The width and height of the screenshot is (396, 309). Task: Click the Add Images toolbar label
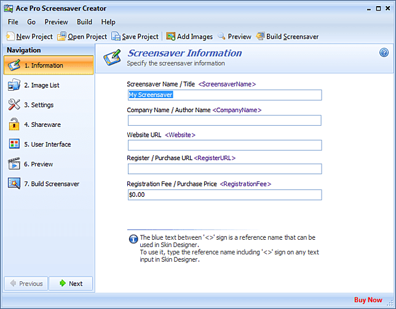click(x=195, y=37)
